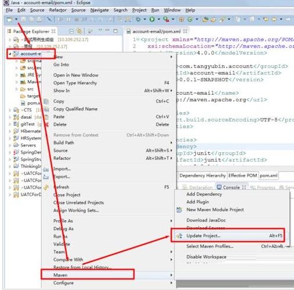This screenshot has width=294, height=290.
Task: Open the Run dropdown arrow in toolbar
Action: click(x=159, y=19)
